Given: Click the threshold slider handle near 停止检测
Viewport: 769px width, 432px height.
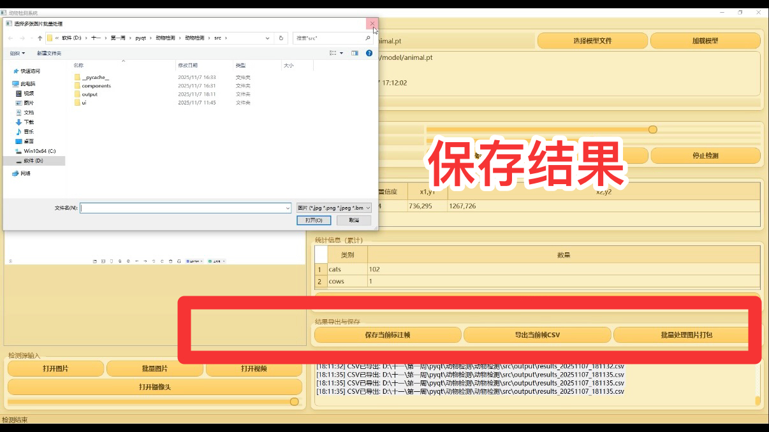Looking at the screenshot, I should [x=652, y=129].
